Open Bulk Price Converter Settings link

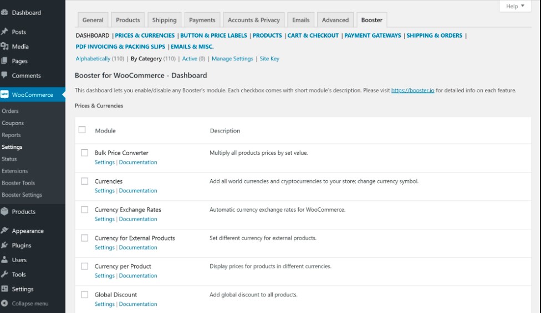tap(105, 162)
